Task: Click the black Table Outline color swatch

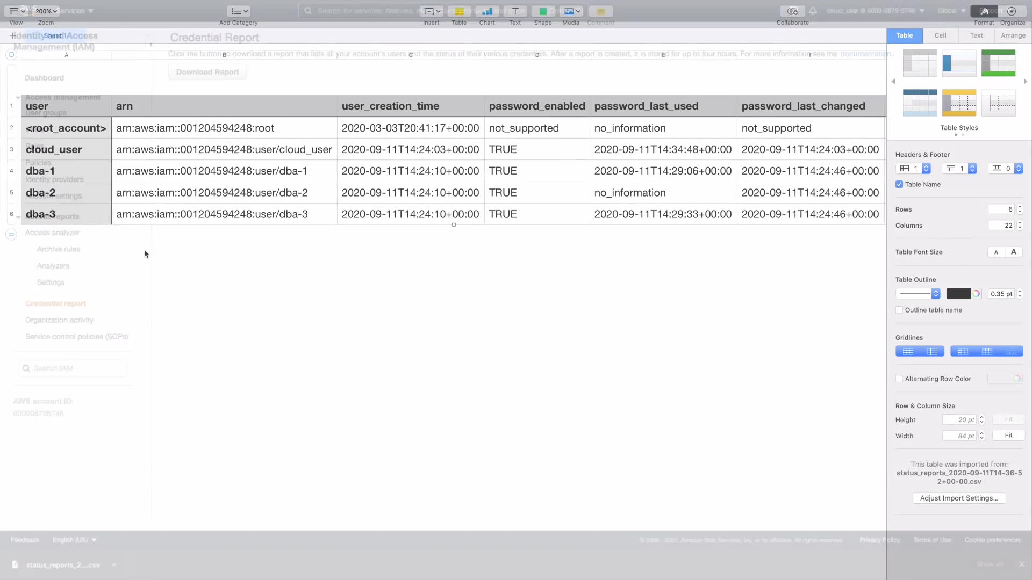Action: click(x=958, y=294)
